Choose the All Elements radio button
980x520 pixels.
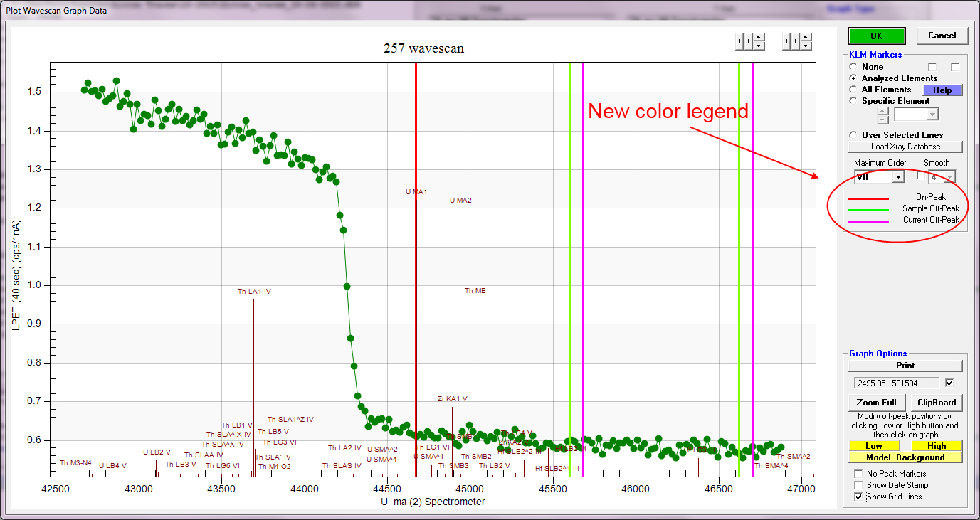coord(854,90)
